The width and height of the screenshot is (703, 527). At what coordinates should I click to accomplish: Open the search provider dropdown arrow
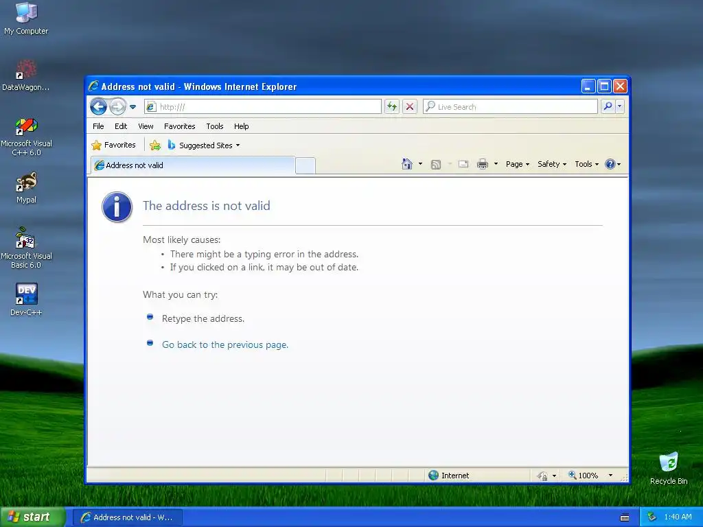(620, 106)
